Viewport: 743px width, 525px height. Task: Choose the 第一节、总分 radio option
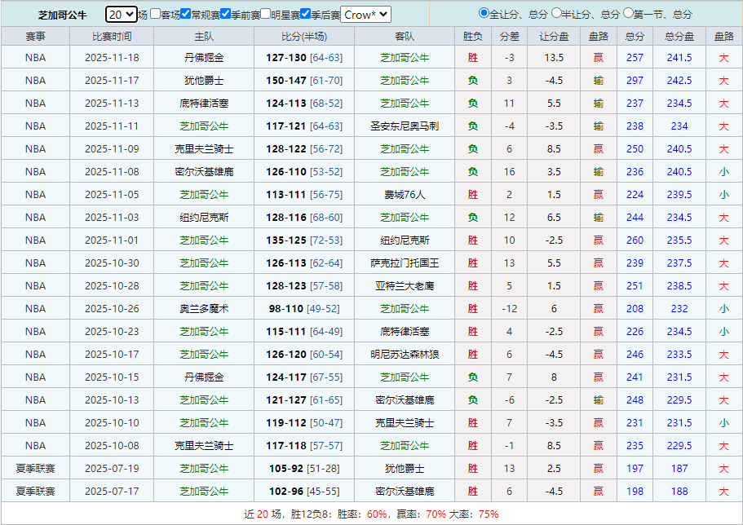click(628, 13)
